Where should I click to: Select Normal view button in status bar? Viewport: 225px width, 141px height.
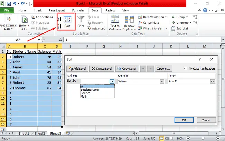click(162, 138)
